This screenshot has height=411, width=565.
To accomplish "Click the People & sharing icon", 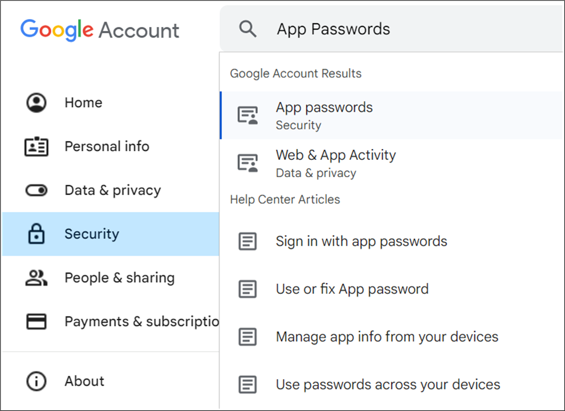I will click(x=36, y=278).
